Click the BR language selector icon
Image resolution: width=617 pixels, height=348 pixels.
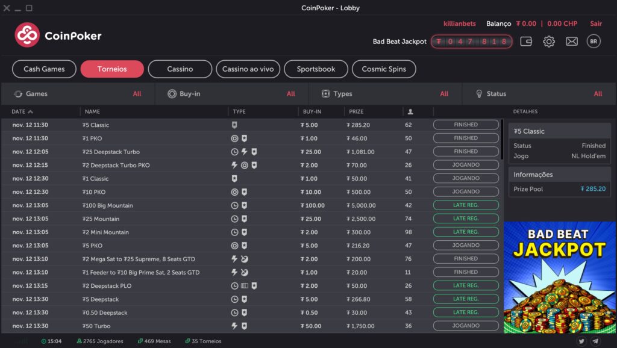click(x=594, y=42)
